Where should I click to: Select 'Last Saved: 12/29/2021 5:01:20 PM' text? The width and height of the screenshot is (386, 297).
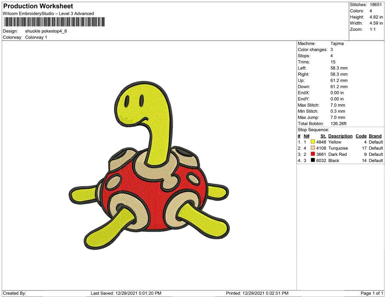click(x=126, y=293)
